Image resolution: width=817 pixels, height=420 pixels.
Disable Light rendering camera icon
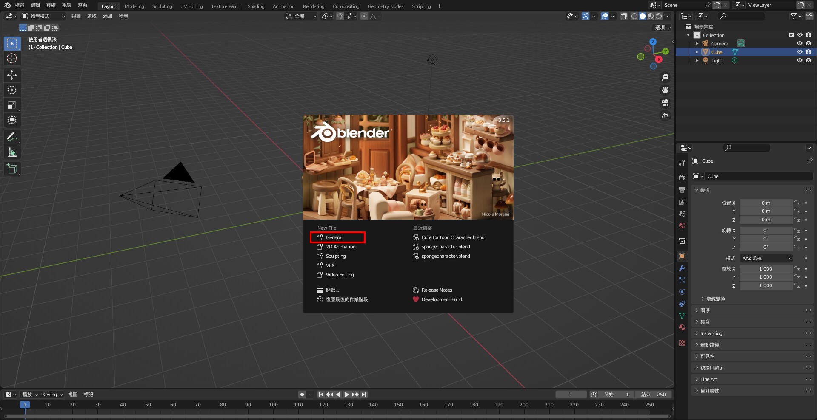coord(808,60)
